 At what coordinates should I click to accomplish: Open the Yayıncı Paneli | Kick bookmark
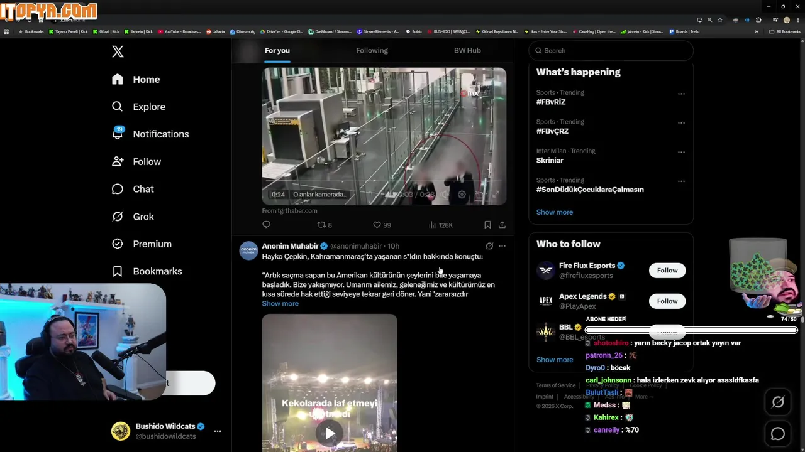(x=68, y=31)
